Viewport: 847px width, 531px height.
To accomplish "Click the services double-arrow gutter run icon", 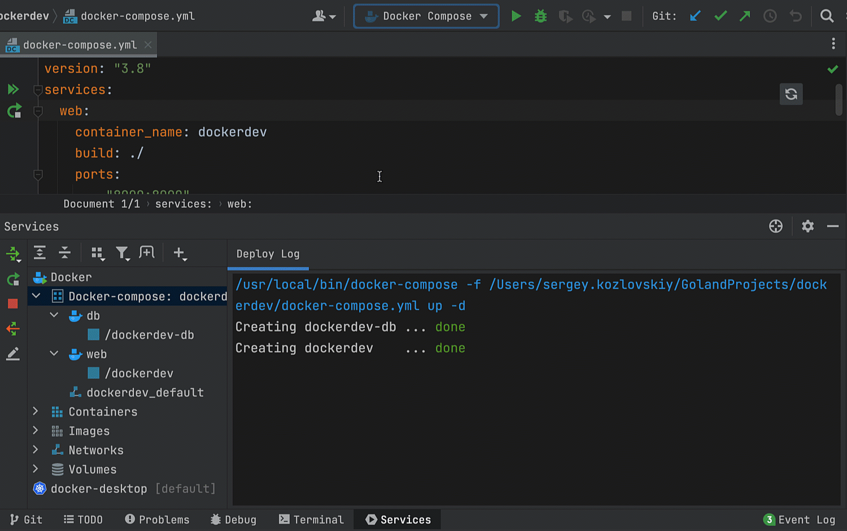I will [13, 89].
